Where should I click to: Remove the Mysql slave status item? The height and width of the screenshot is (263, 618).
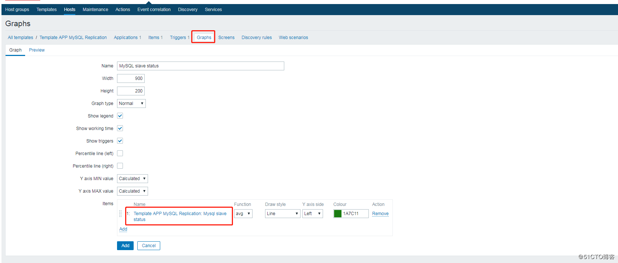click(x=380, y=214)
